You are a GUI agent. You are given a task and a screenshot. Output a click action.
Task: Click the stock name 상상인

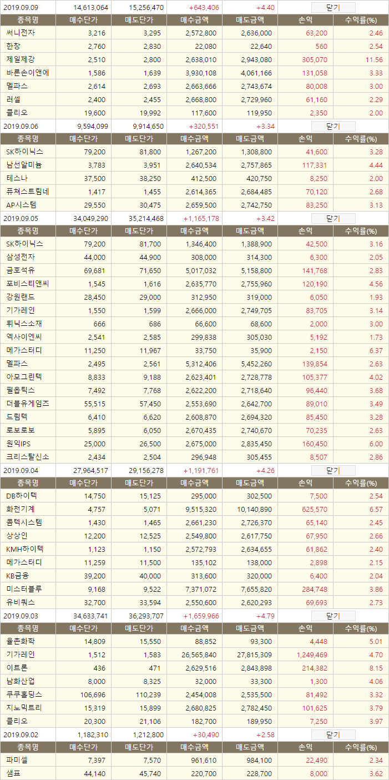[17, 536]
